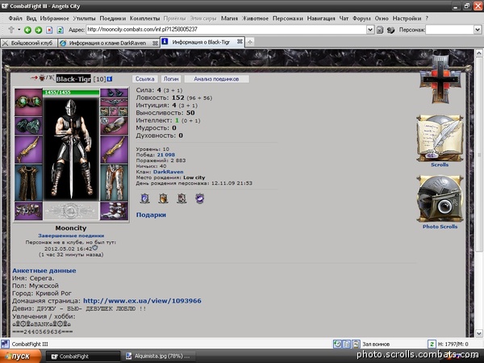
Task: Open the Избранное menu
Action: pyautogui.click(x=54, y=19)
